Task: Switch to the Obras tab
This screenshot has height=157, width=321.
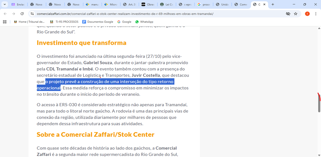Action: pyautogui.click(x=148, y=4)
